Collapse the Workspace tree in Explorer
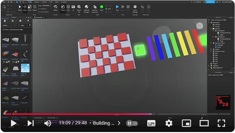The height and width of the screenshot is (133, 235). [x=209, y=22]
